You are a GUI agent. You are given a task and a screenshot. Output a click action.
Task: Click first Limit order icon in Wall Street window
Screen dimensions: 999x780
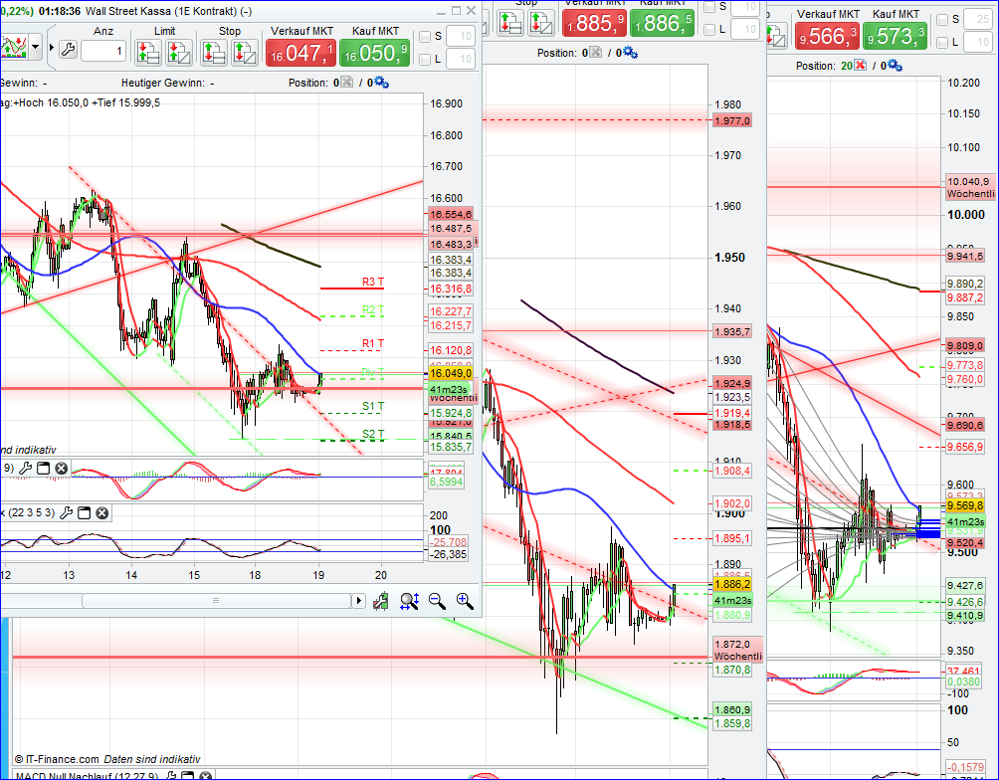click(144, 52)
